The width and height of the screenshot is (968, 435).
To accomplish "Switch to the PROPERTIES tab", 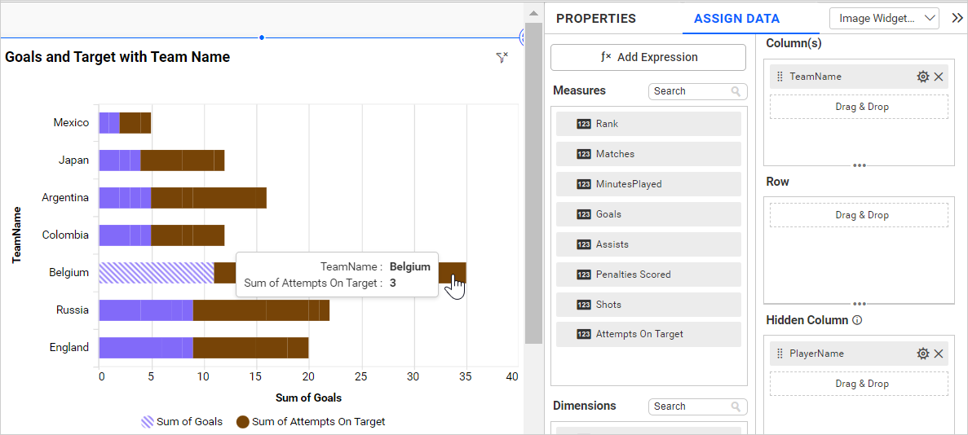I will tap(595, 19).
